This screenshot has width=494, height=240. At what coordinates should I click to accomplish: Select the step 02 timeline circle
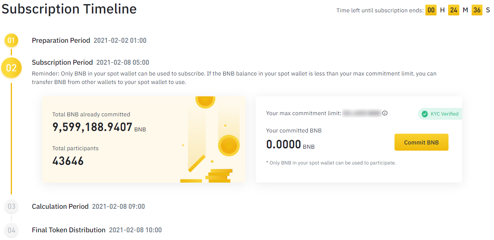[11, 68]
